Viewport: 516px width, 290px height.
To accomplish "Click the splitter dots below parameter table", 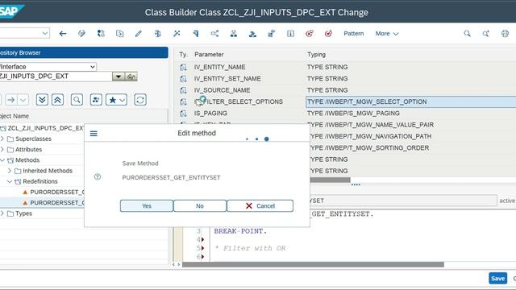I will pos(356,184).
